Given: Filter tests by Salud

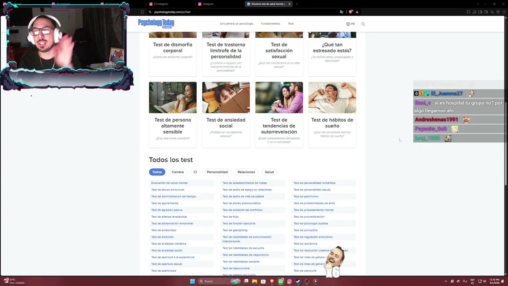Looking at the screenshot, I should point(269,172).
